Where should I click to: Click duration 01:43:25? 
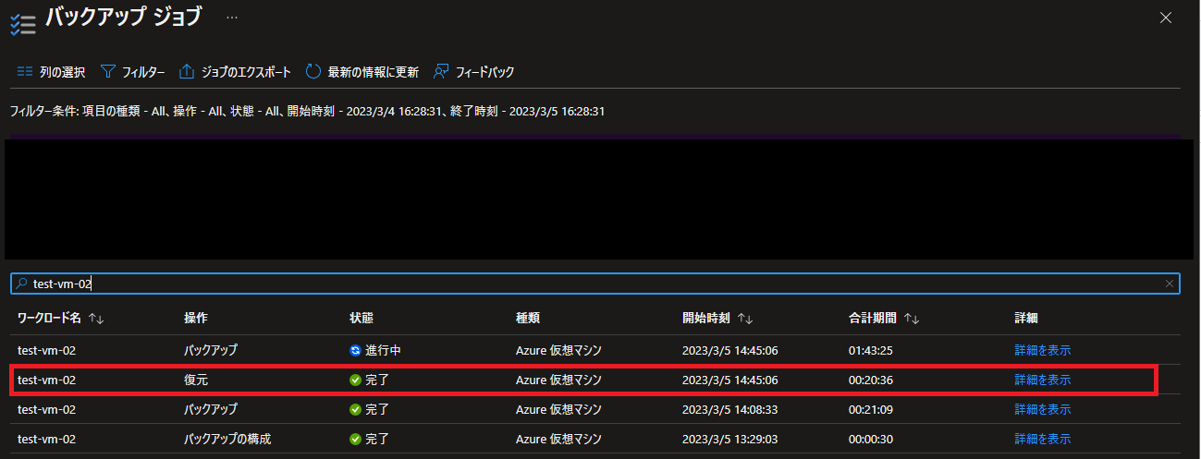coord(870,351)
